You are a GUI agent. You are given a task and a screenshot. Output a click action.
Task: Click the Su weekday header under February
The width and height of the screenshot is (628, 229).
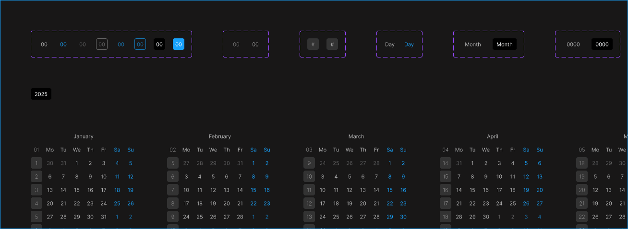tap(267, 150)
